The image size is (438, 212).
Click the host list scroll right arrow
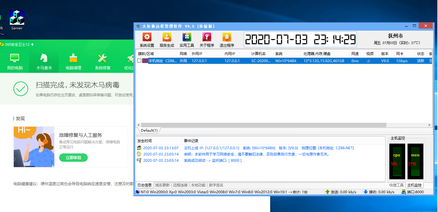429,125
